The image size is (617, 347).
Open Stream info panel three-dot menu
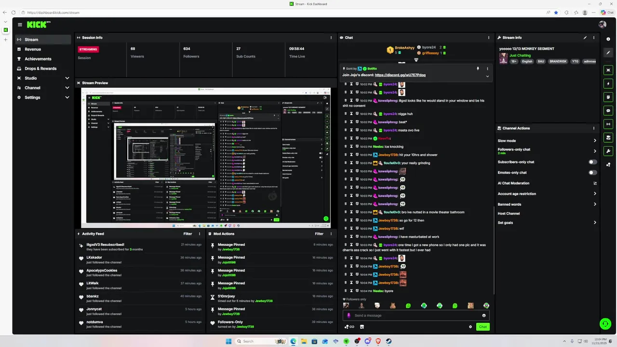(594, 38)
